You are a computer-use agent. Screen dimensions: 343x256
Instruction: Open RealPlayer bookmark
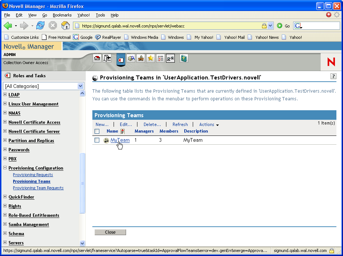108,37
